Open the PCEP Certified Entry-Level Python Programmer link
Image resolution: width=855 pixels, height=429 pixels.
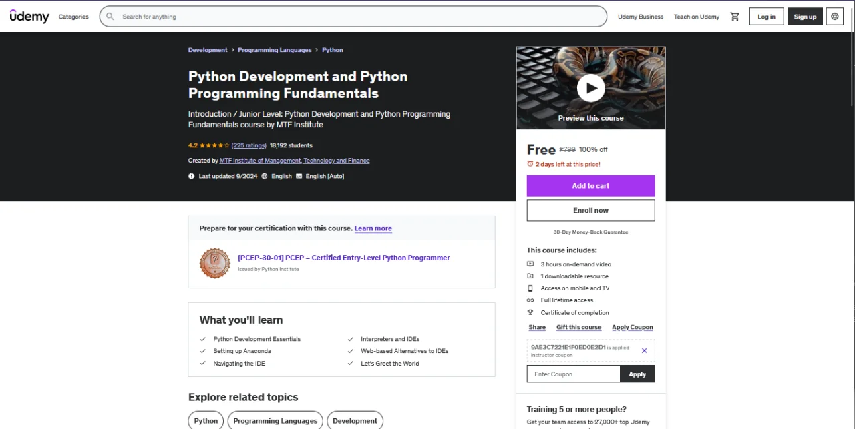344,258
